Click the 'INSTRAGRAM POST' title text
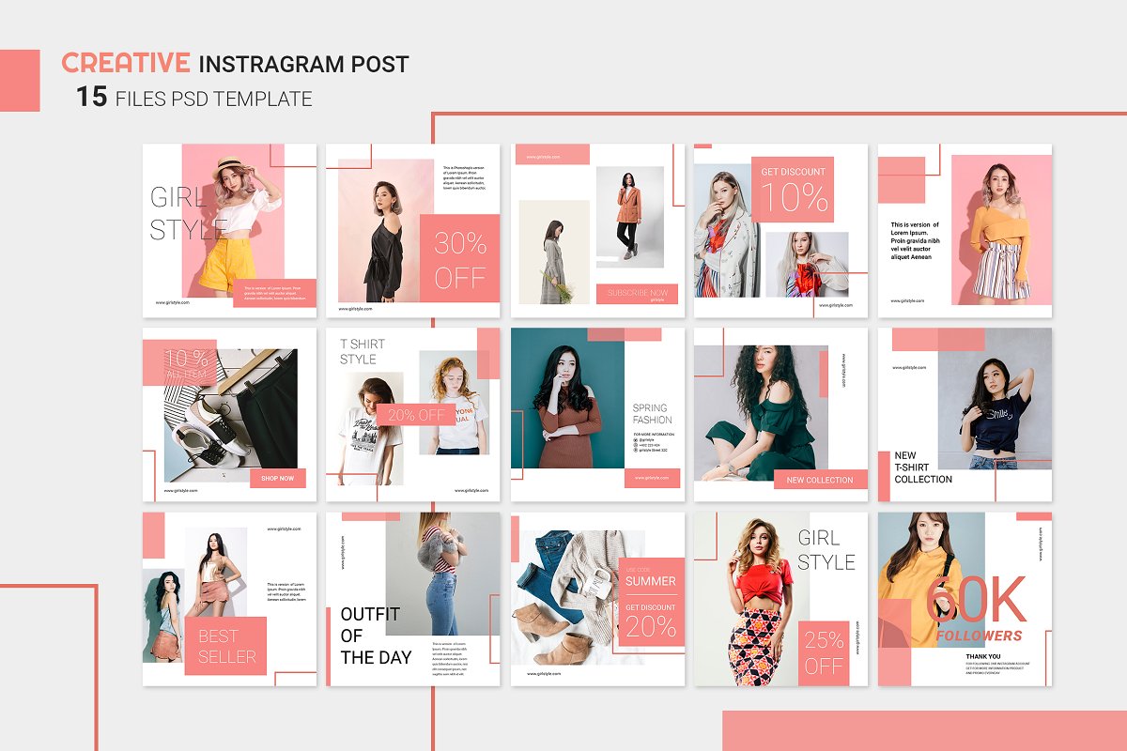Viewport: 1127px width, 751px height. 304,65
